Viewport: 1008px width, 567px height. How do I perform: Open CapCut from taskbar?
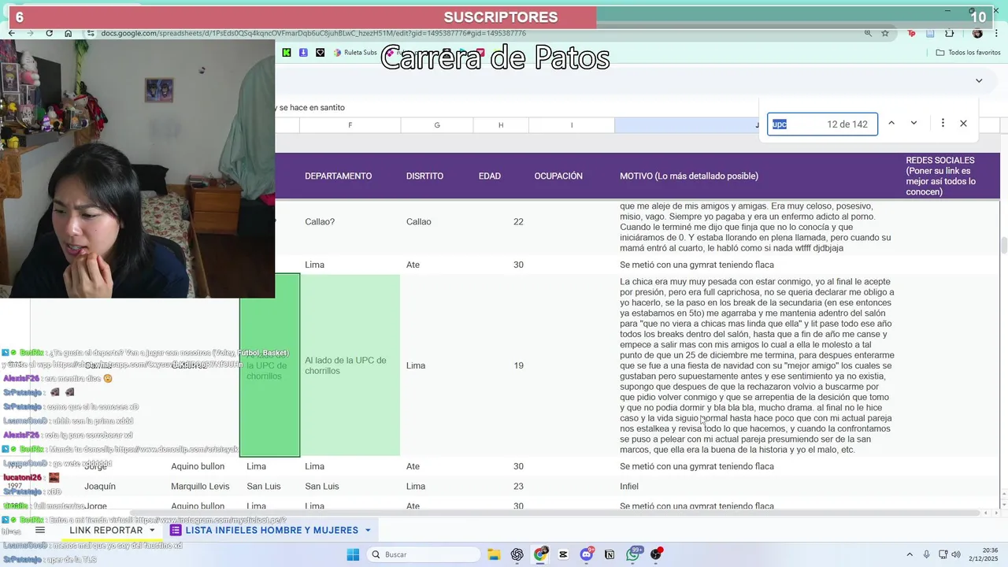click(563, 554)
